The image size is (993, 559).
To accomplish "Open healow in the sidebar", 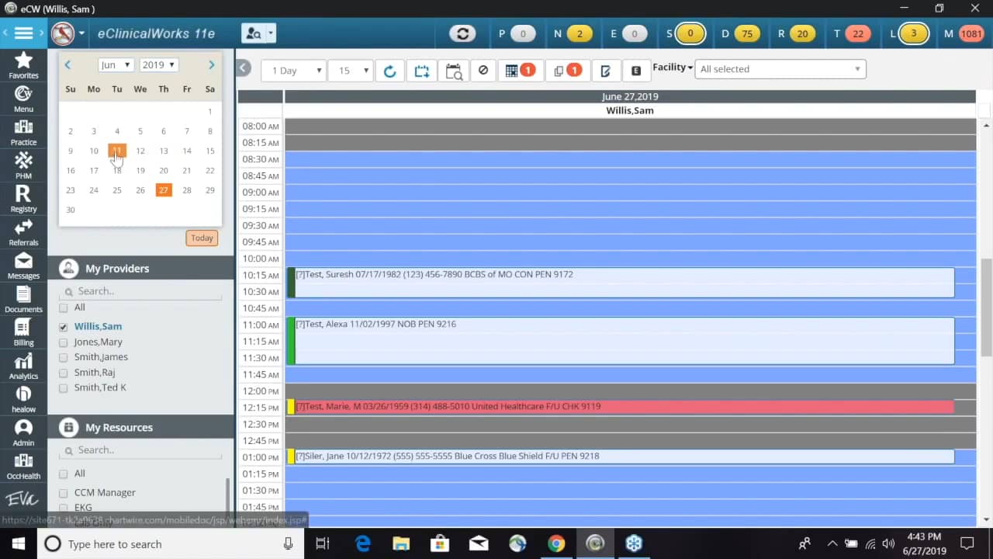I will [x=23, y=399].
